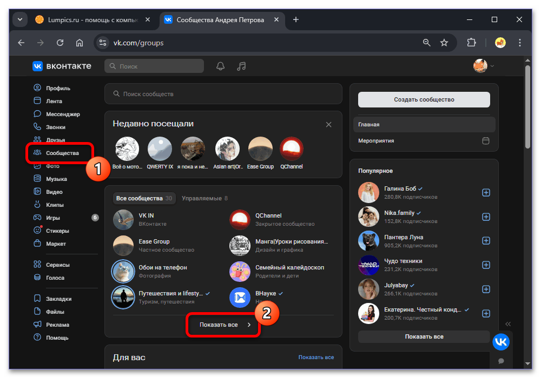541x378 pixels.
Task: Open the zoom magnifier in address bar
Action: (427, 43)
